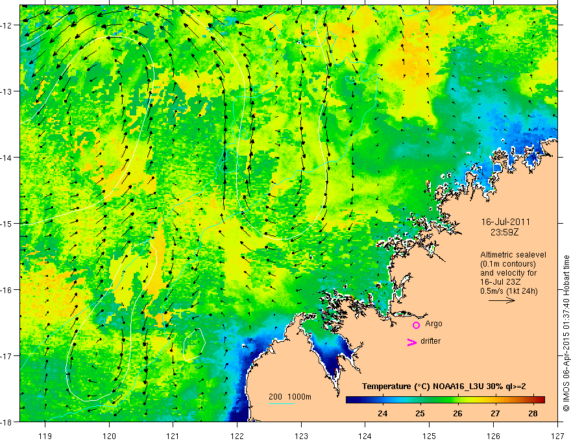
Task: Click the date label 16-Jul-2011
Action: [505, 222]
